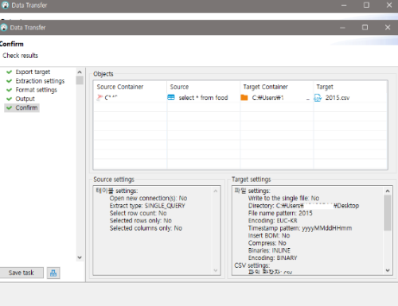The height and width of the screenshot is (306, 398).
Task: Maximize the front Data Transfer window
Action: [365, 27]
